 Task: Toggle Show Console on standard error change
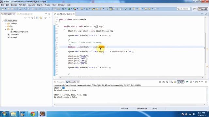point(183,82)
